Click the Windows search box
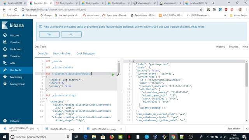 click(x=40, y=137)
